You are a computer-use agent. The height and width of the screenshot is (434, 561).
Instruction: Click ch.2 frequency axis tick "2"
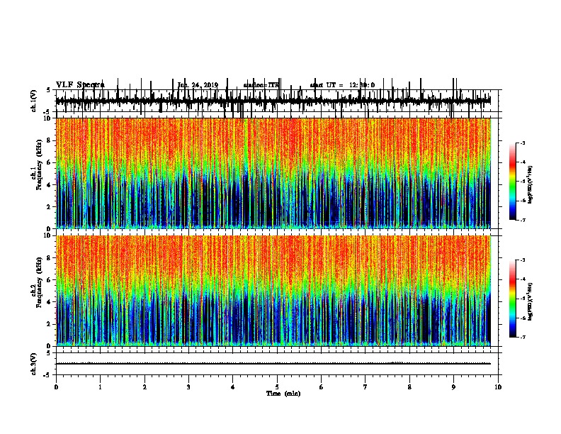[50, 324]
